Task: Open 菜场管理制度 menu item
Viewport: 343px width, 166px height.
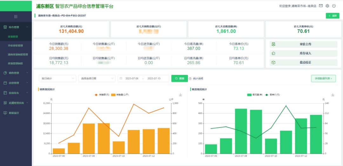Action: [15, 63]
